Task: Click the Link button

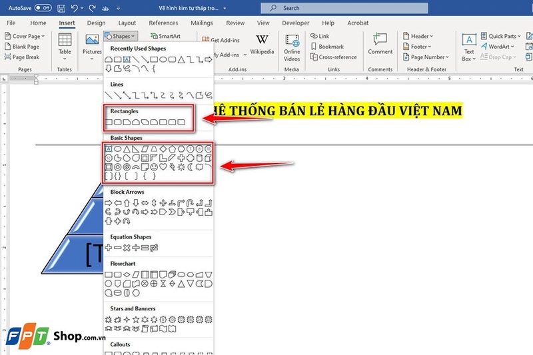Action: (320, 36)
